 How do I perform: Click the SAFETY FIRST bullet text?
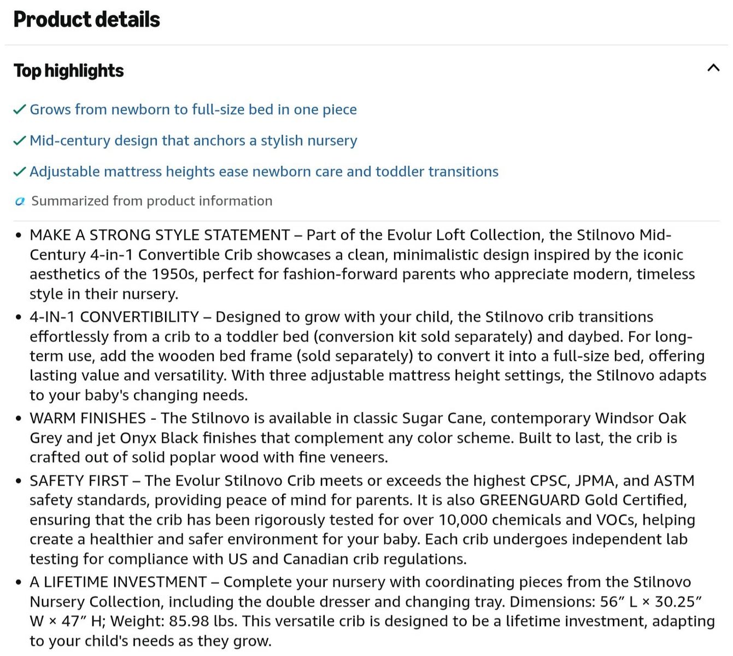click(362, 520)
